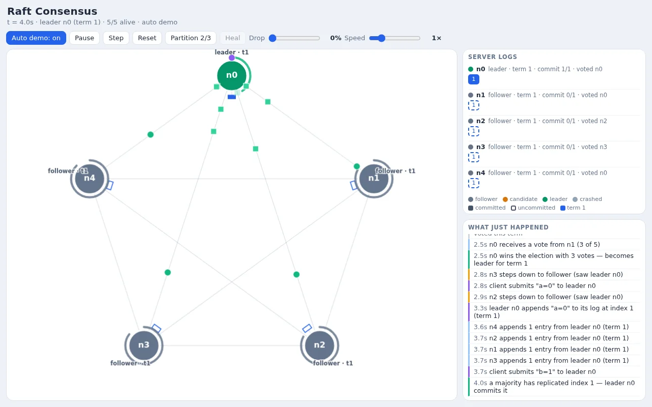Click the Heal button
This screenshot has width=652, height=407.
pos(233,38)
